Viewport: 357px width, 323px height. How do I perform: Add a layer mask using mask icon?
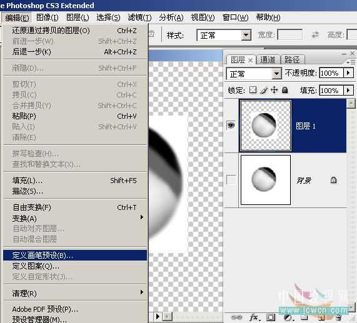pos(271,317)
